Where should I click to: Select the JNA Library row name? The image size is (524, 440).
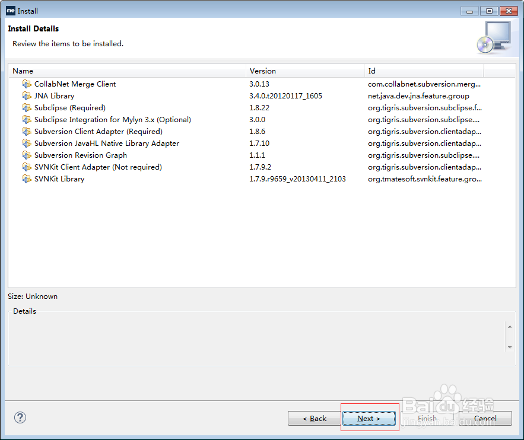tap(54, 96)
